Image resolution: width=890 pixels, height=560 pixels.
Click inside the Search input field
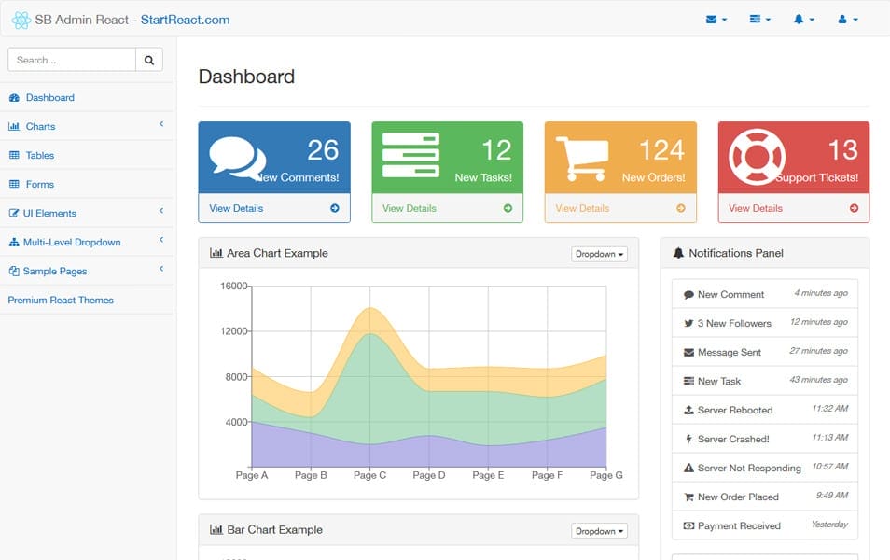coord(72,60)
